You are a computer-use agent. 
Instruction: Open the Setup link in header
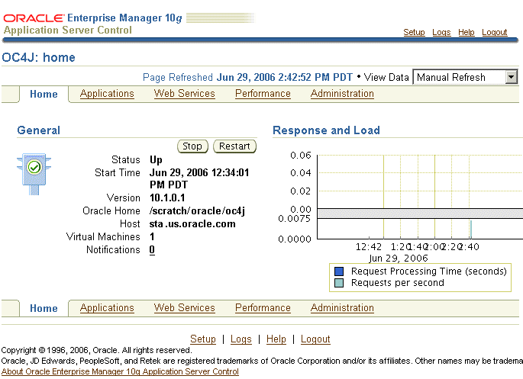(414, 32)
